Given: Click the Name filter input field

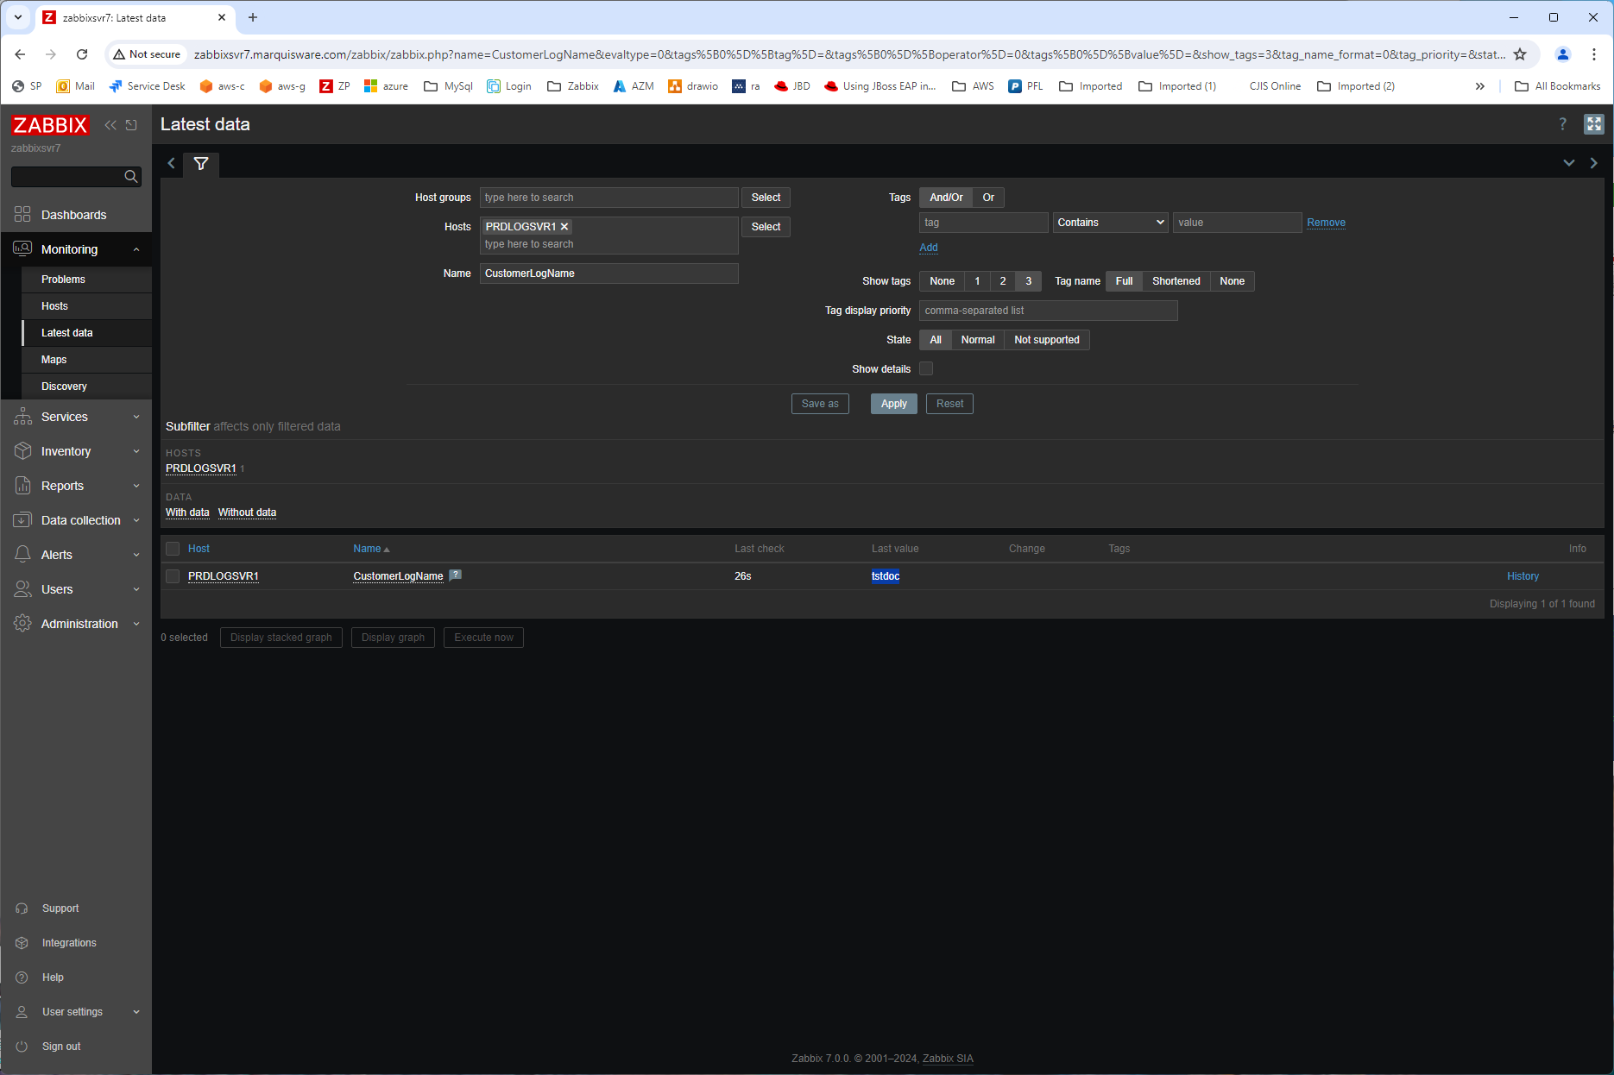Looking at the screenshot, I should pos(608,273).
